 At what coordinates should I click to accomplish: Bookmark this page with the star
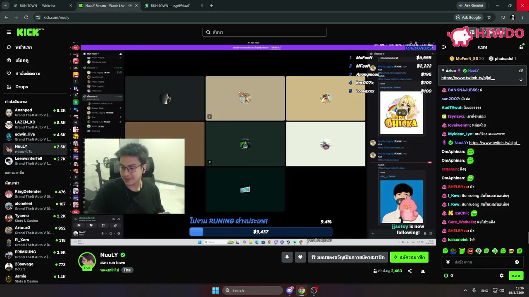[x=489, y=17]
